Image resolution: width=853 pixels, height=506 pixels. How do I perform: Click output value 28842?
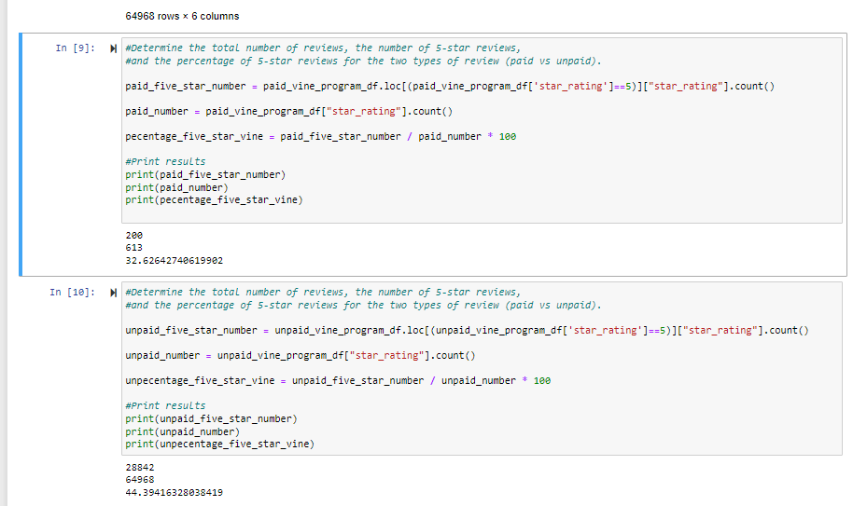point(140,468)
